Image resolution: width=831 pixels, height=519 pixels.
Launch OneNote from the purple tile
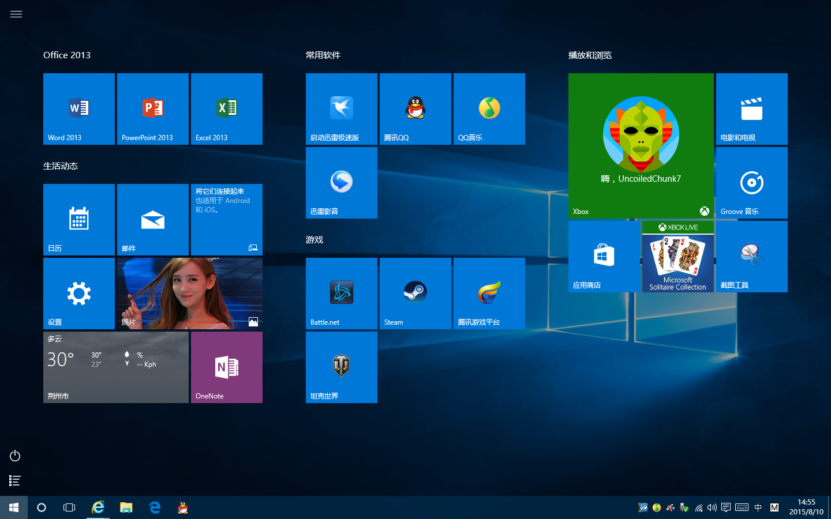(226, 367)
